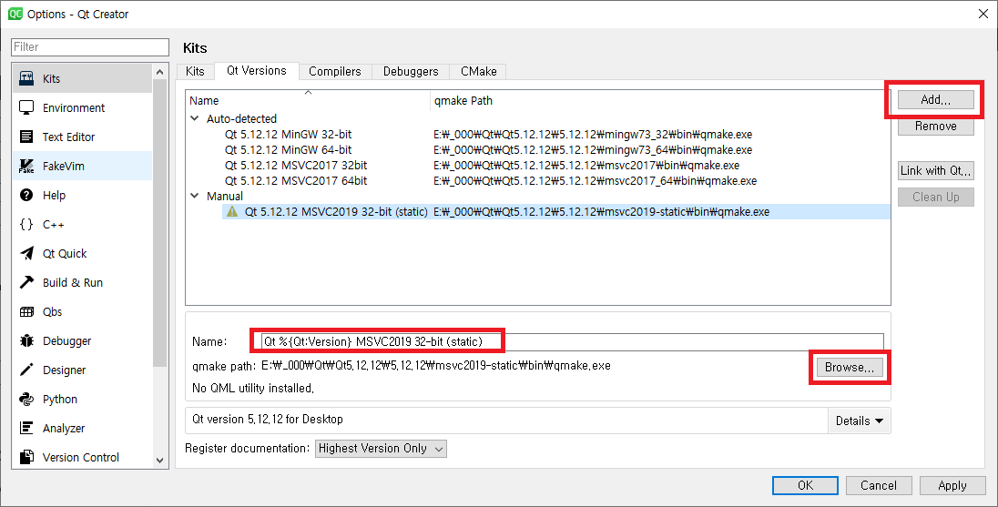998x507 pixels.
Task: Click the msvc2017_64 qmake.exe path cell
Action: (596, 181)
